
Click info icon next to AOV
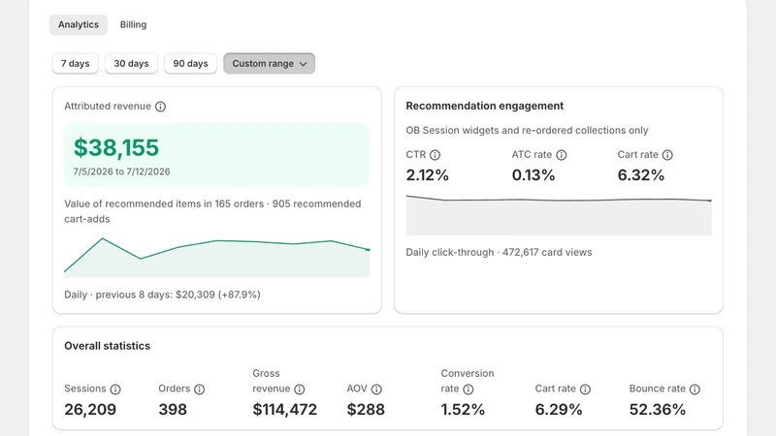pyautogui.click(x=376, y=389)
